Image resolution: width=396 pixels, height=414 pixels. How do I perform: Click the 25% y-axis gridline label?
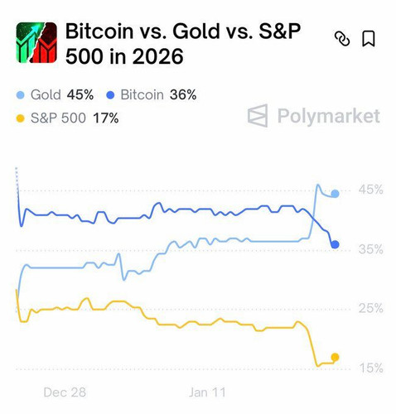tap(371, 308)
